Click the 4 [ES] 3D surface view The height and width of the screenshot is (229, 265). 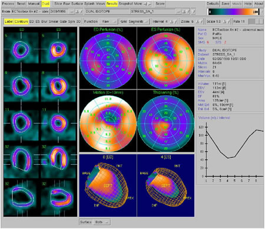166,185
